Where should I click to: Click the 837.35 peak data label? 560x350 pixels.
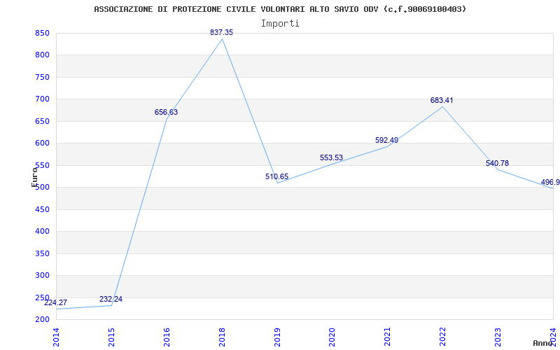tap(221, 32)
